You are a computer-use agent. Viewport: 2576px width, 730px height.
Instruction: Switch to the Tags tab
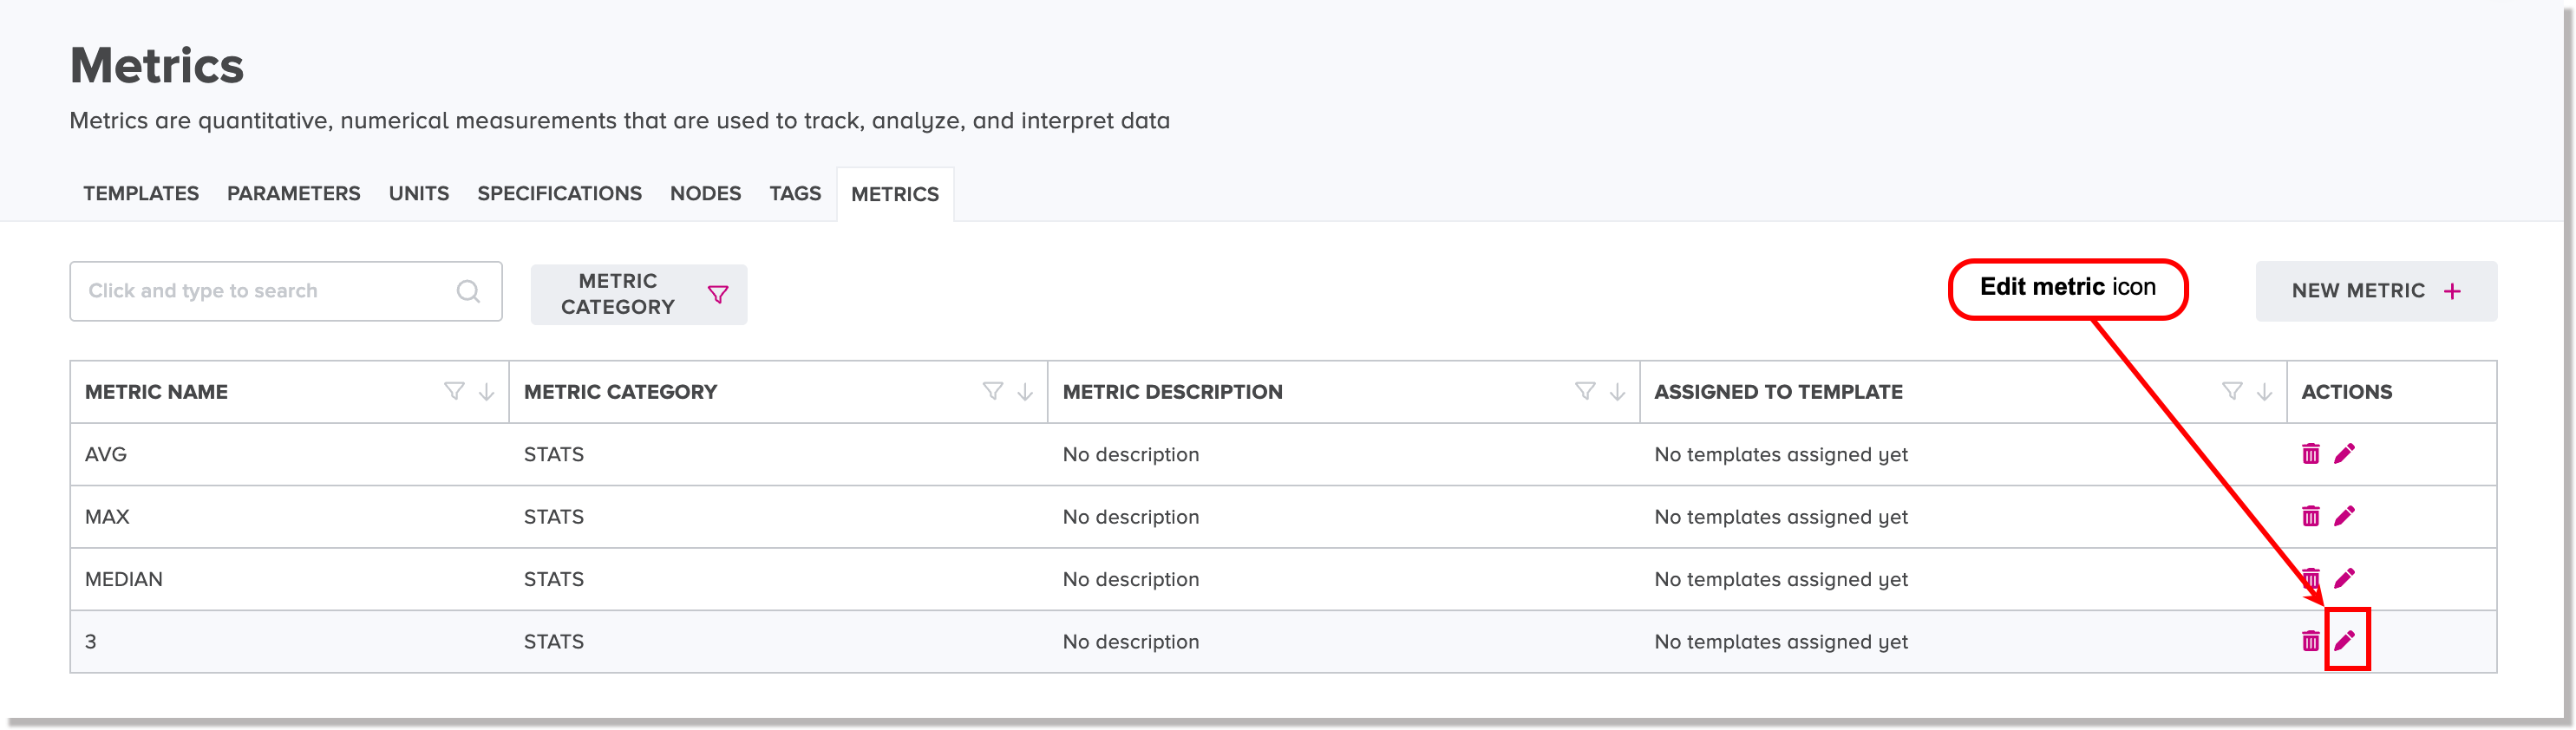pos(795,194)
